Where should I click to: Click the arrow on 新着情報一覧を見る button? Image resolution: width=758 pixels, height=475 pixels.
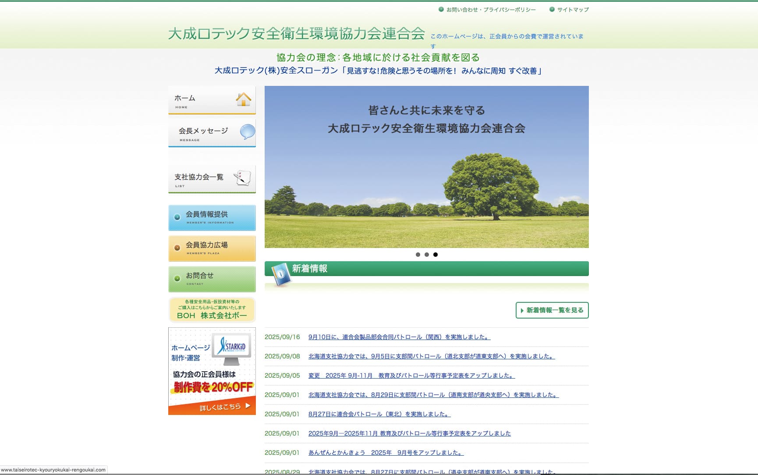tap(522, 311)
